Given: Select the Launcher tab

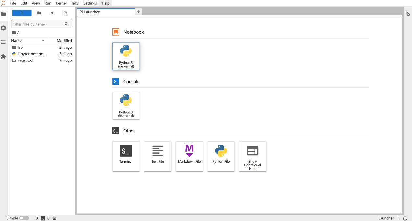Looking at the screenshot, I should 106,12.
